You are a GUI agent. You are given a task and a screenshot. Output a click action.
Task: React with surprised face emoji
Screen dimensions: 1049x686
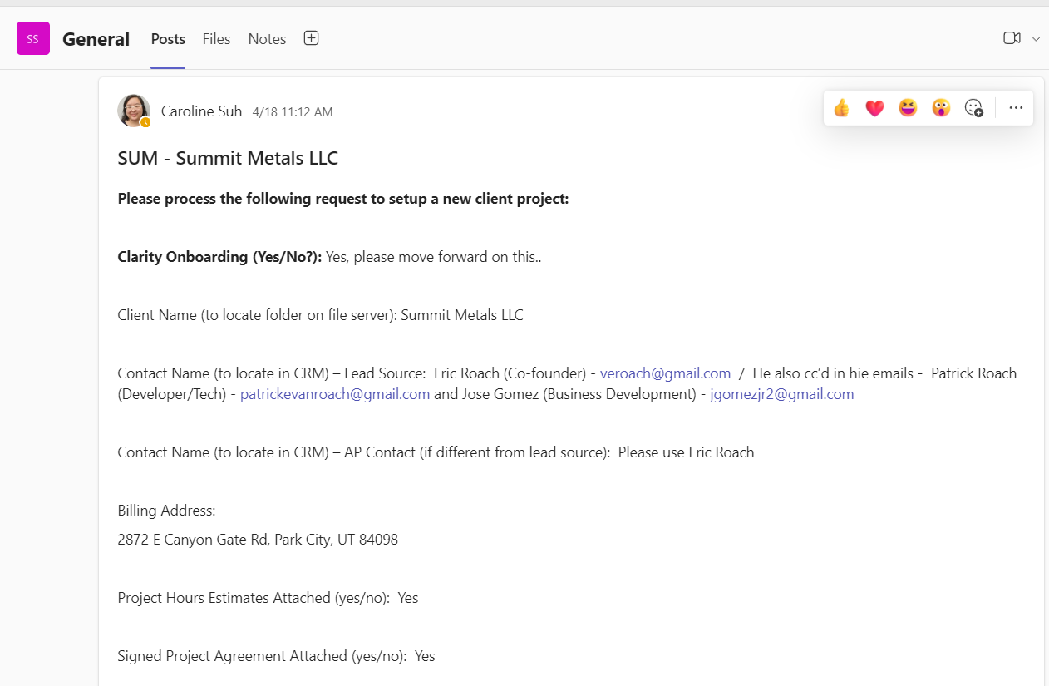pyautogui.click(x=941, y=108)
